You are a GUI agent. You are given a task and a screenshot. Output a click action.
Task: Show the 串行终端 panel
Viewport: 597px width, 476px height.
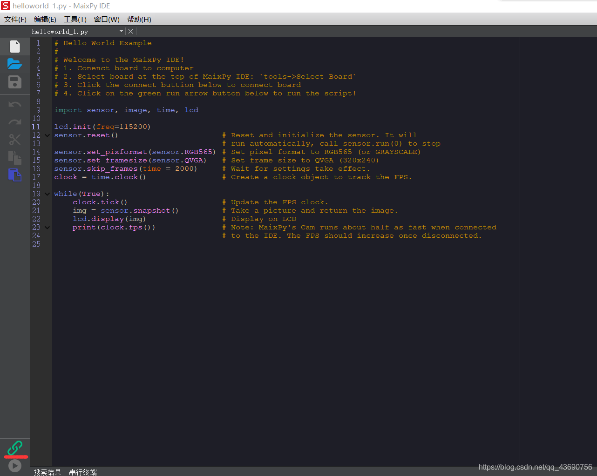point(83,472)
